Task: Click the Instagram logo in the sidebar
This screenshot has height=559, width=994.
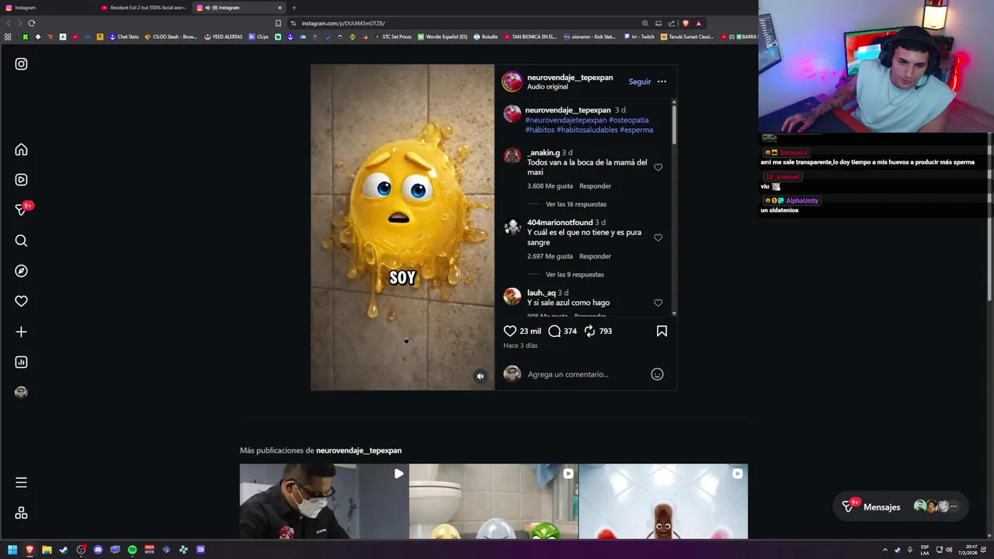Action: pyautogui.click(x=21, y=64)
